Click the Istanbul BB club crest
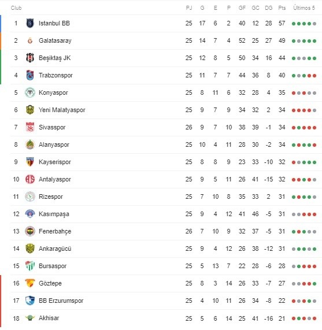This screenshot has height=330, width=322. pyautogui.click(x=30, y=23)
